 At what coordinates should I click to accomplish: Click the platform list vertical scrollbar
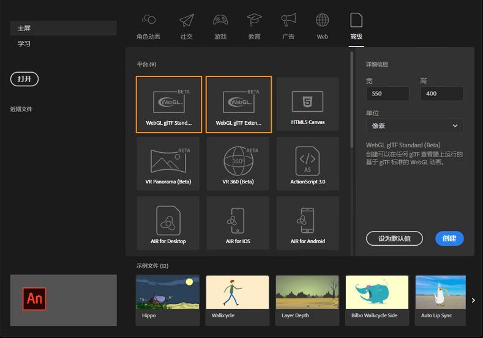tap(352, 100)
